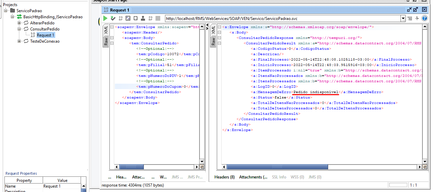This screenshot has width=434, height=192.
Task: Click the SOAP mock response icon after play
Action: coord(121,18)
